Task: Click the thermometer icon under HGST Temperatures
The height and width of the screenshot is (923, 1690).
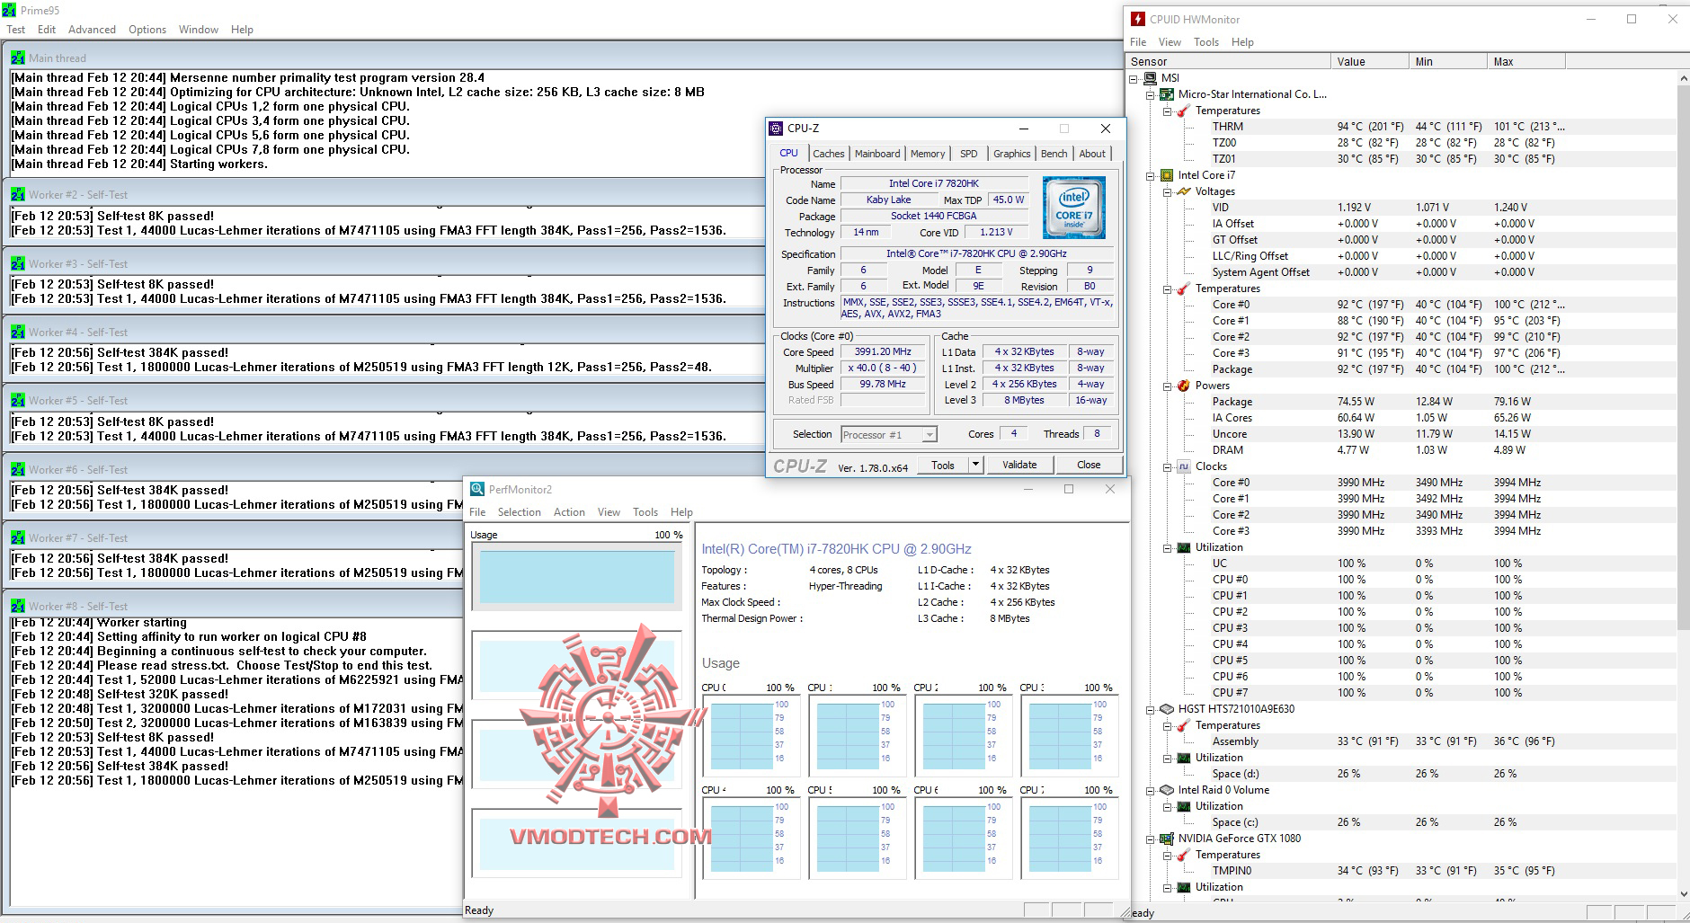Action: coord(1184,725)
